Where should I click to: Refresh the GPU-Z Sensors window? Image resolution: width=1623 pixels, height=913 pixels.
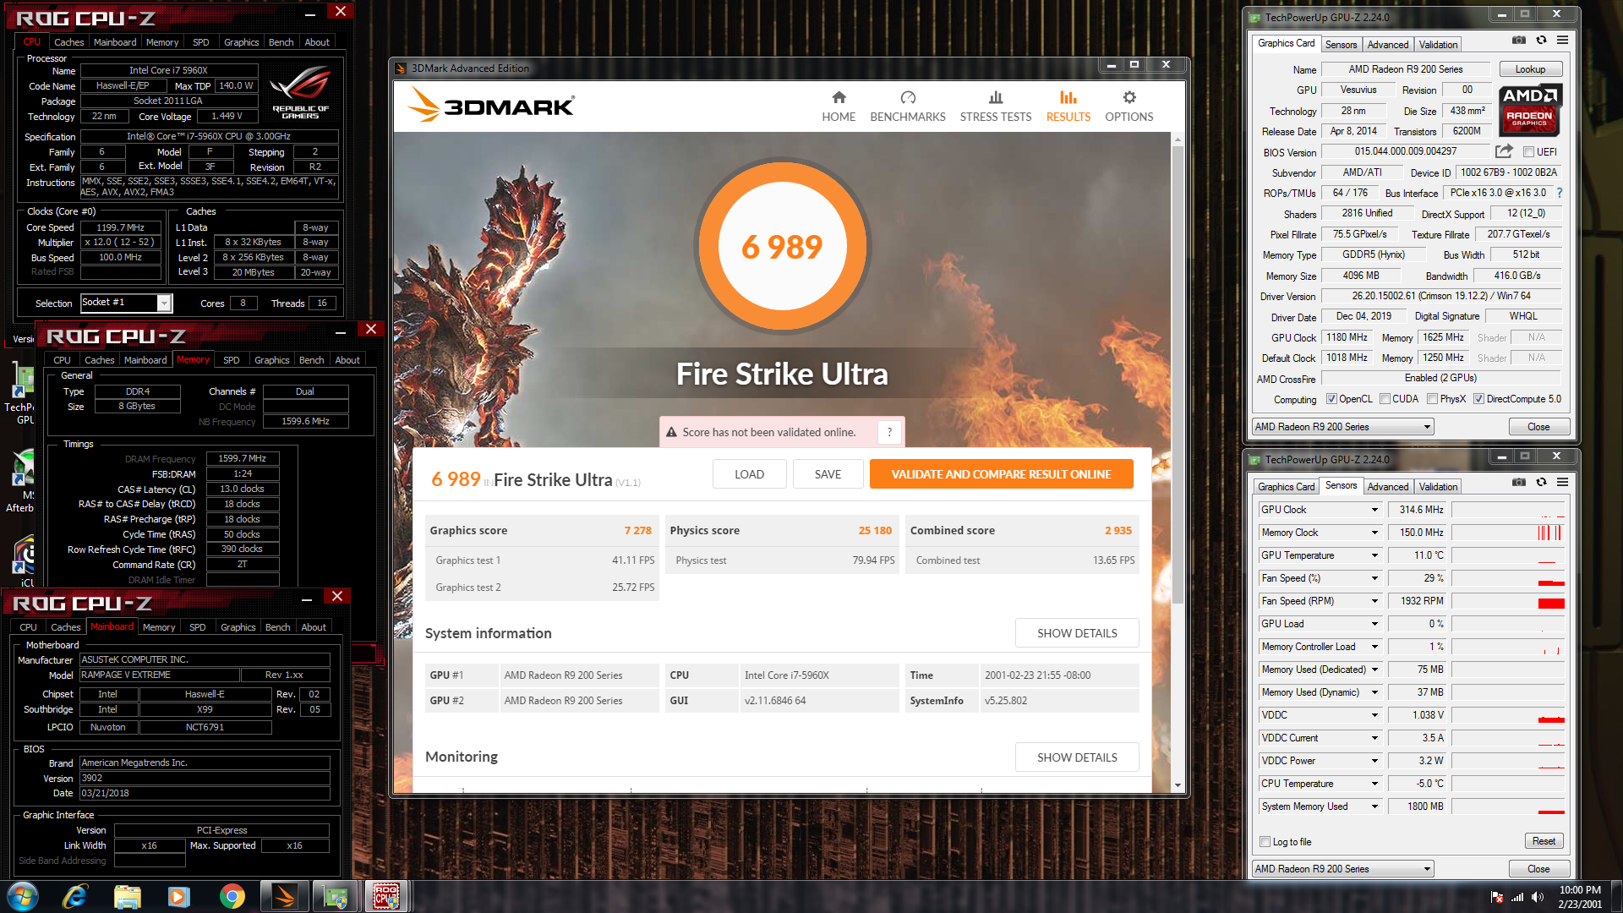click(1541, 482)
